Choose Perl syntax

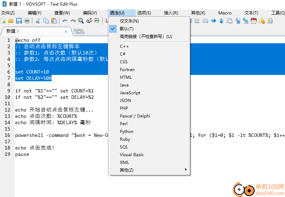pos(149,124)
